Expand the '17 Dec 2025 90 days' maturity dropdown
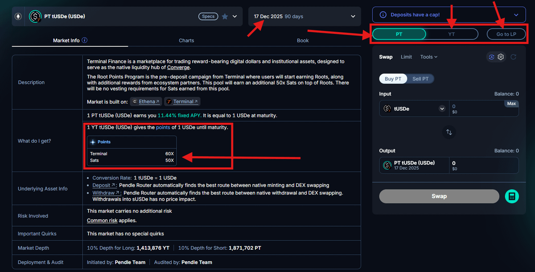 point(305,16)
